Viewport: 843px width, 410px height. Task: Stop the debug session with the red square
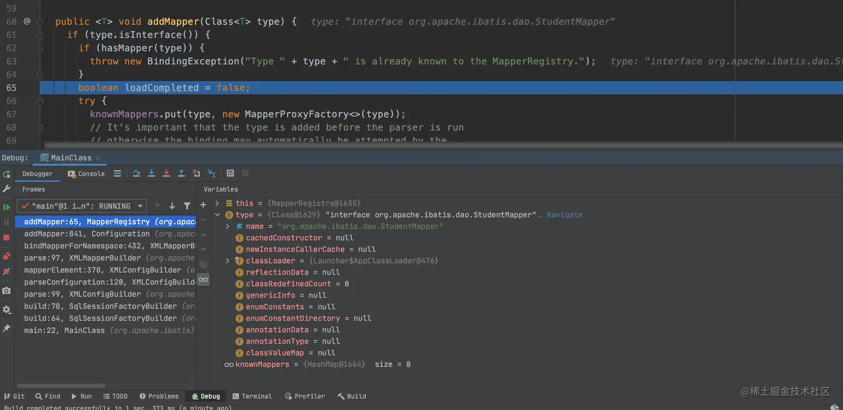6,237
